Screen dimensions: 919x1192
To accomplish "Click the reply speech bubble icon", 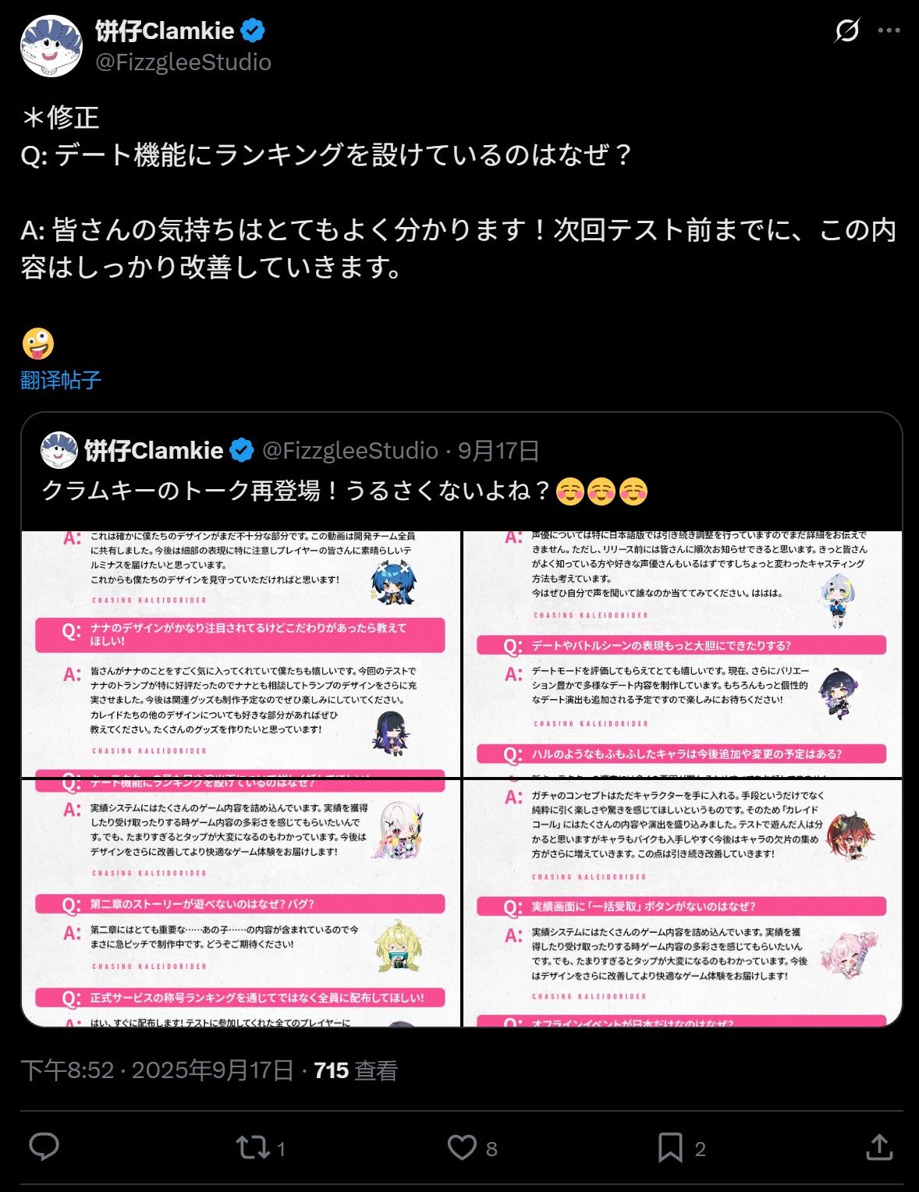I will click(44, 1147).
